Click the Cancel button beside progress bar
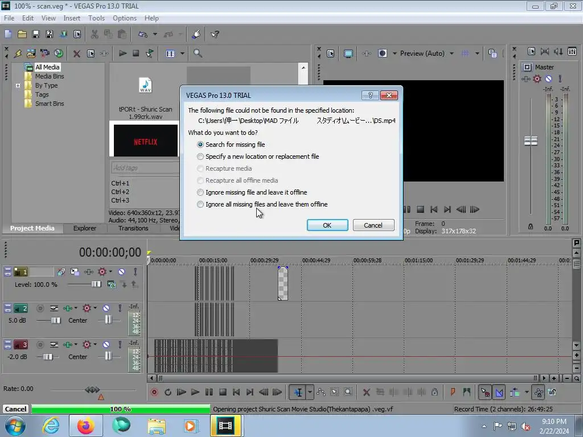This screenshot has width=583, height=437. [x=15, y=409]
